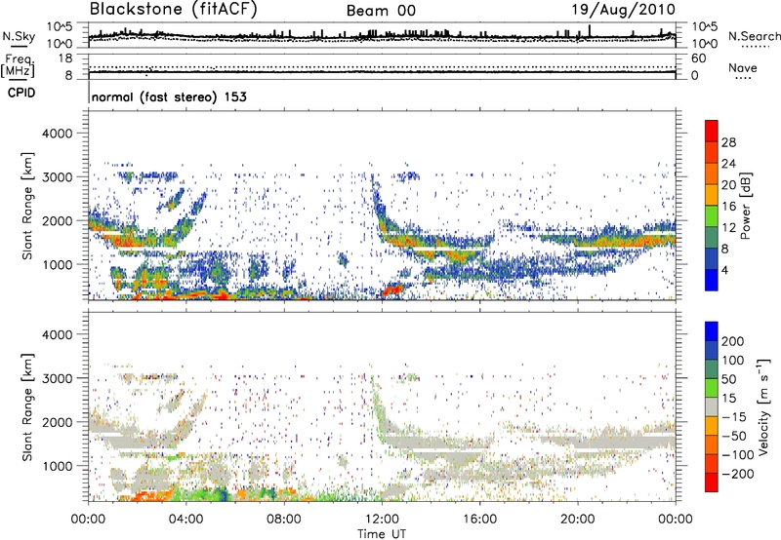This screenshot has width=781, height=540.
Task: Click 'normal (fast stereo) 153' text
Action: [x=169, y=96]
